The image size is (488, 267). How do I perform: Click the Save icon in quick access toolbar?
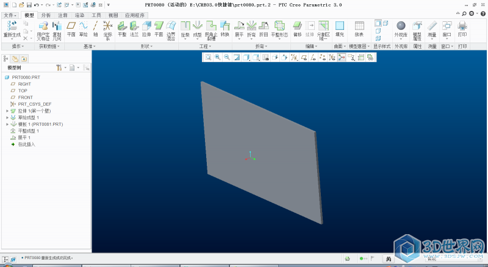[x=29, y=5]
